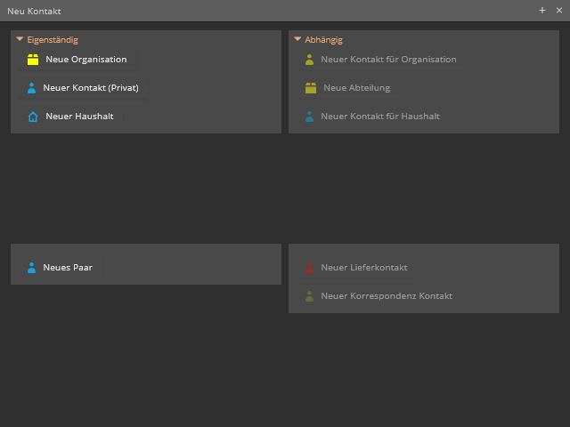Choose Neuer Lieferkontakt text
This screenshot has width=570, height=427.
click(364, 268)
